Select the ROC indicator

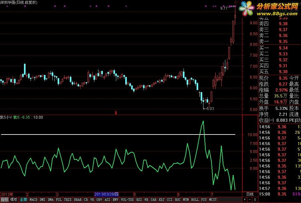click(x=178, y=200)
